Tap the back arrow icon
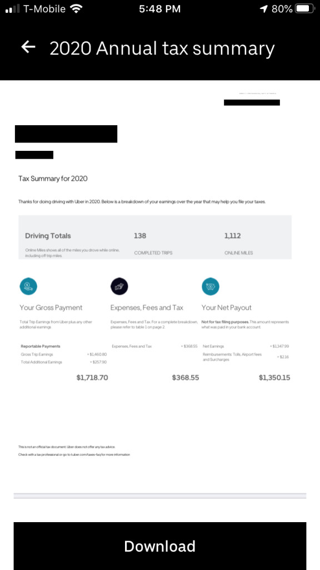 (x=28, y=47)
